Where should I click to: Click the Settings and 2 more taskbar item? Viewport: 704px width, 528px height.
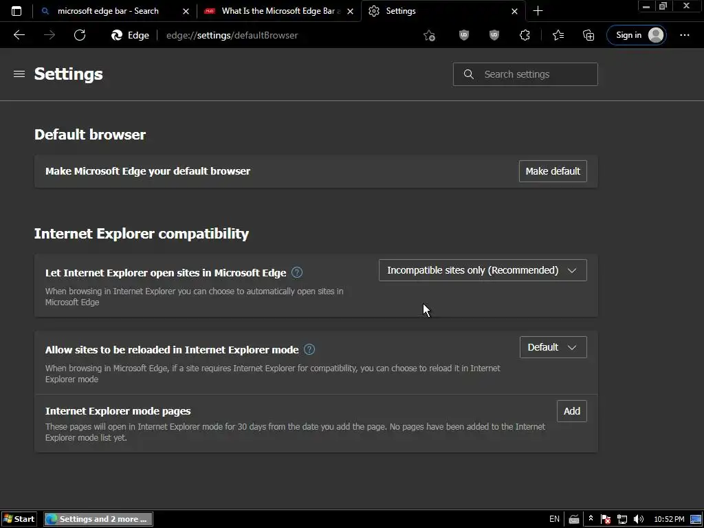click(x=98, y=519)
